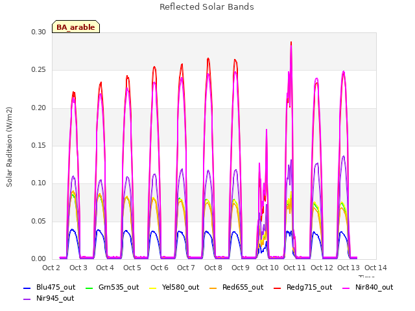Click the BA_arable annotation label
415x311 pixels.
coord(76,27)
